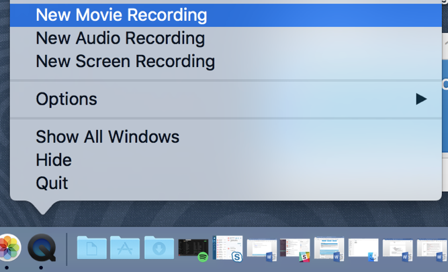Restore the Word window right of Finder

tap(398, 249)
